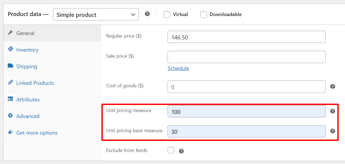
Task: Click the Linked Products chain icon
Action: point(10,83)
